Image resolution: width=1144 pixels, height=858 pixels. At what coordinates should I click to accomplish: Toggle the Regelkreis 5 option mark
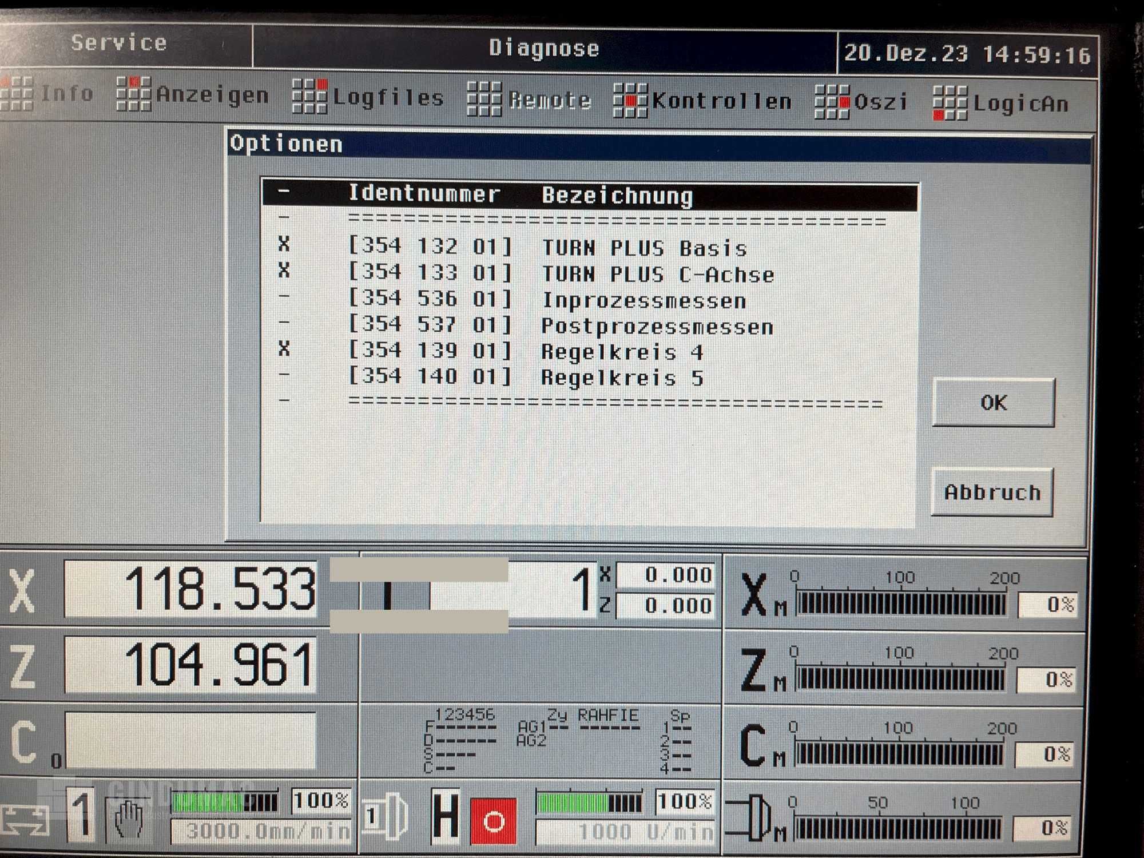(284, 375)
